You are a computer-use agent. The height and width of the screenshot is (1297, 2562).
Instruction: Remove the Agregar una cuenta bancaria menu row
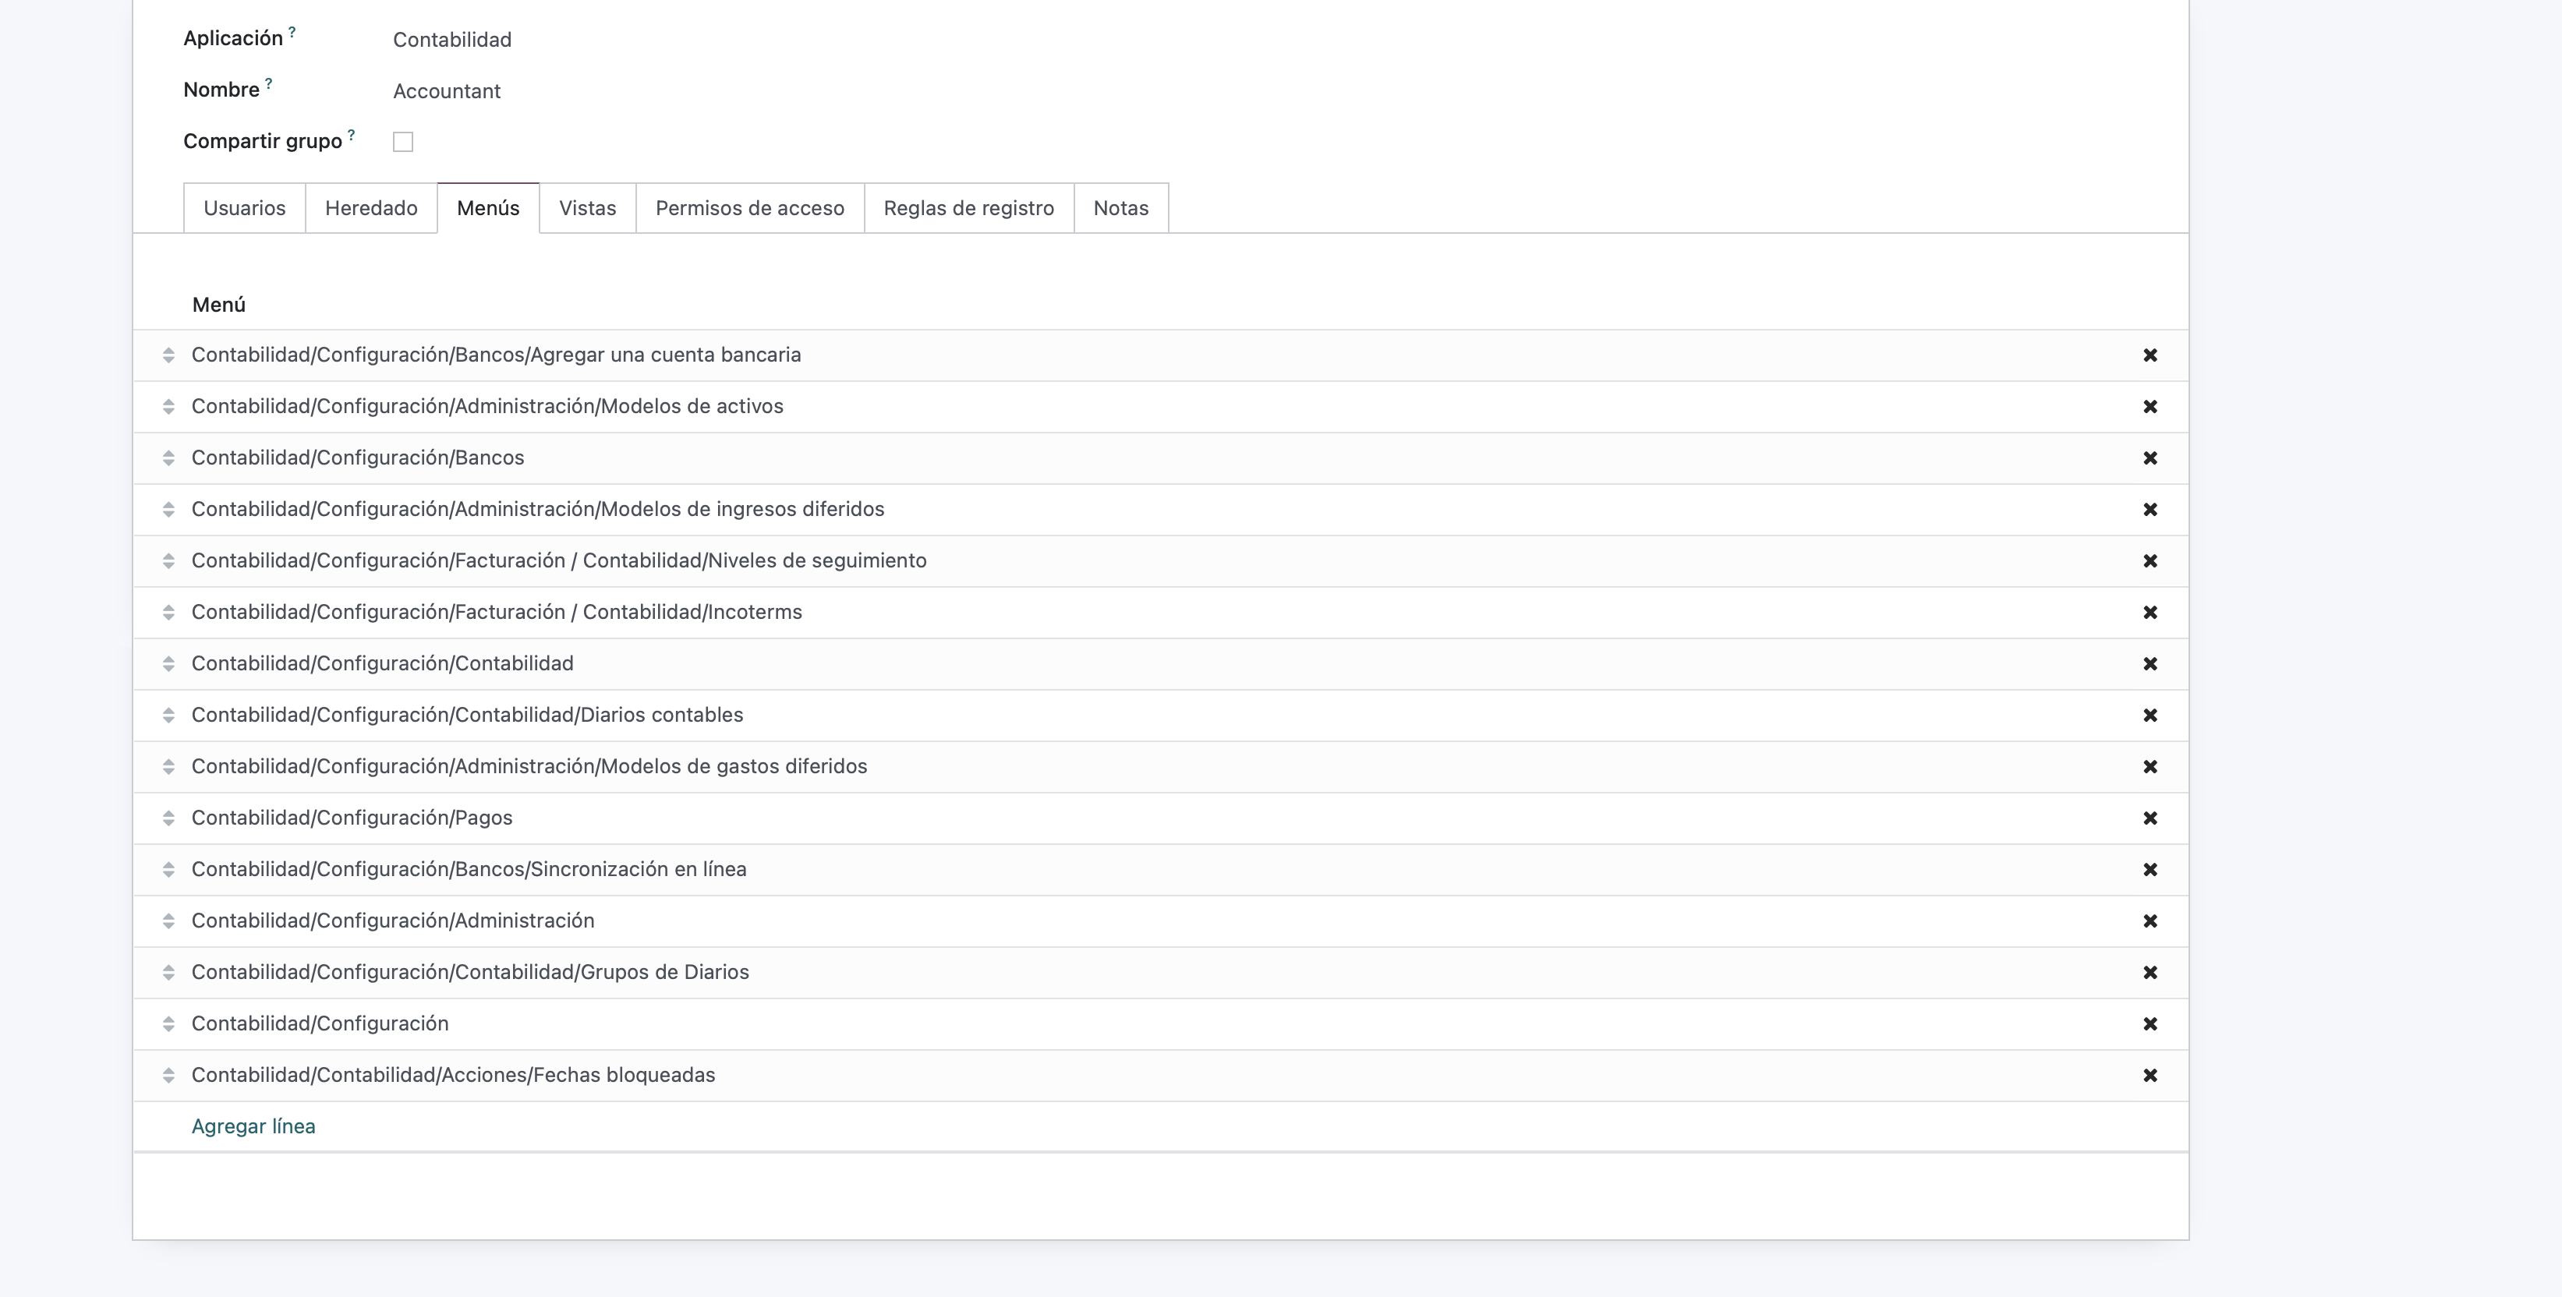(2150, 355)
